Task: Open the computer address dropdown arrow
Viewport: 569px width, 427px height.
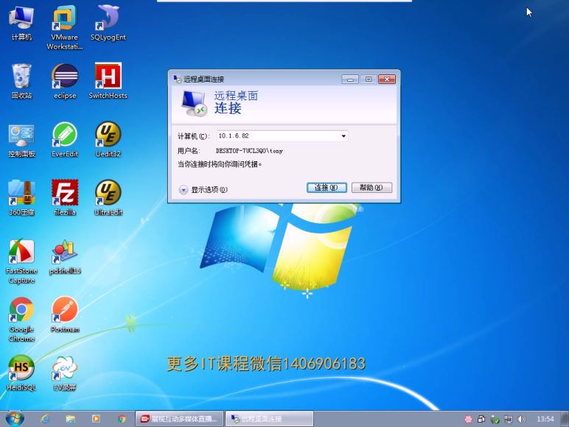Action: pos(343,136)
